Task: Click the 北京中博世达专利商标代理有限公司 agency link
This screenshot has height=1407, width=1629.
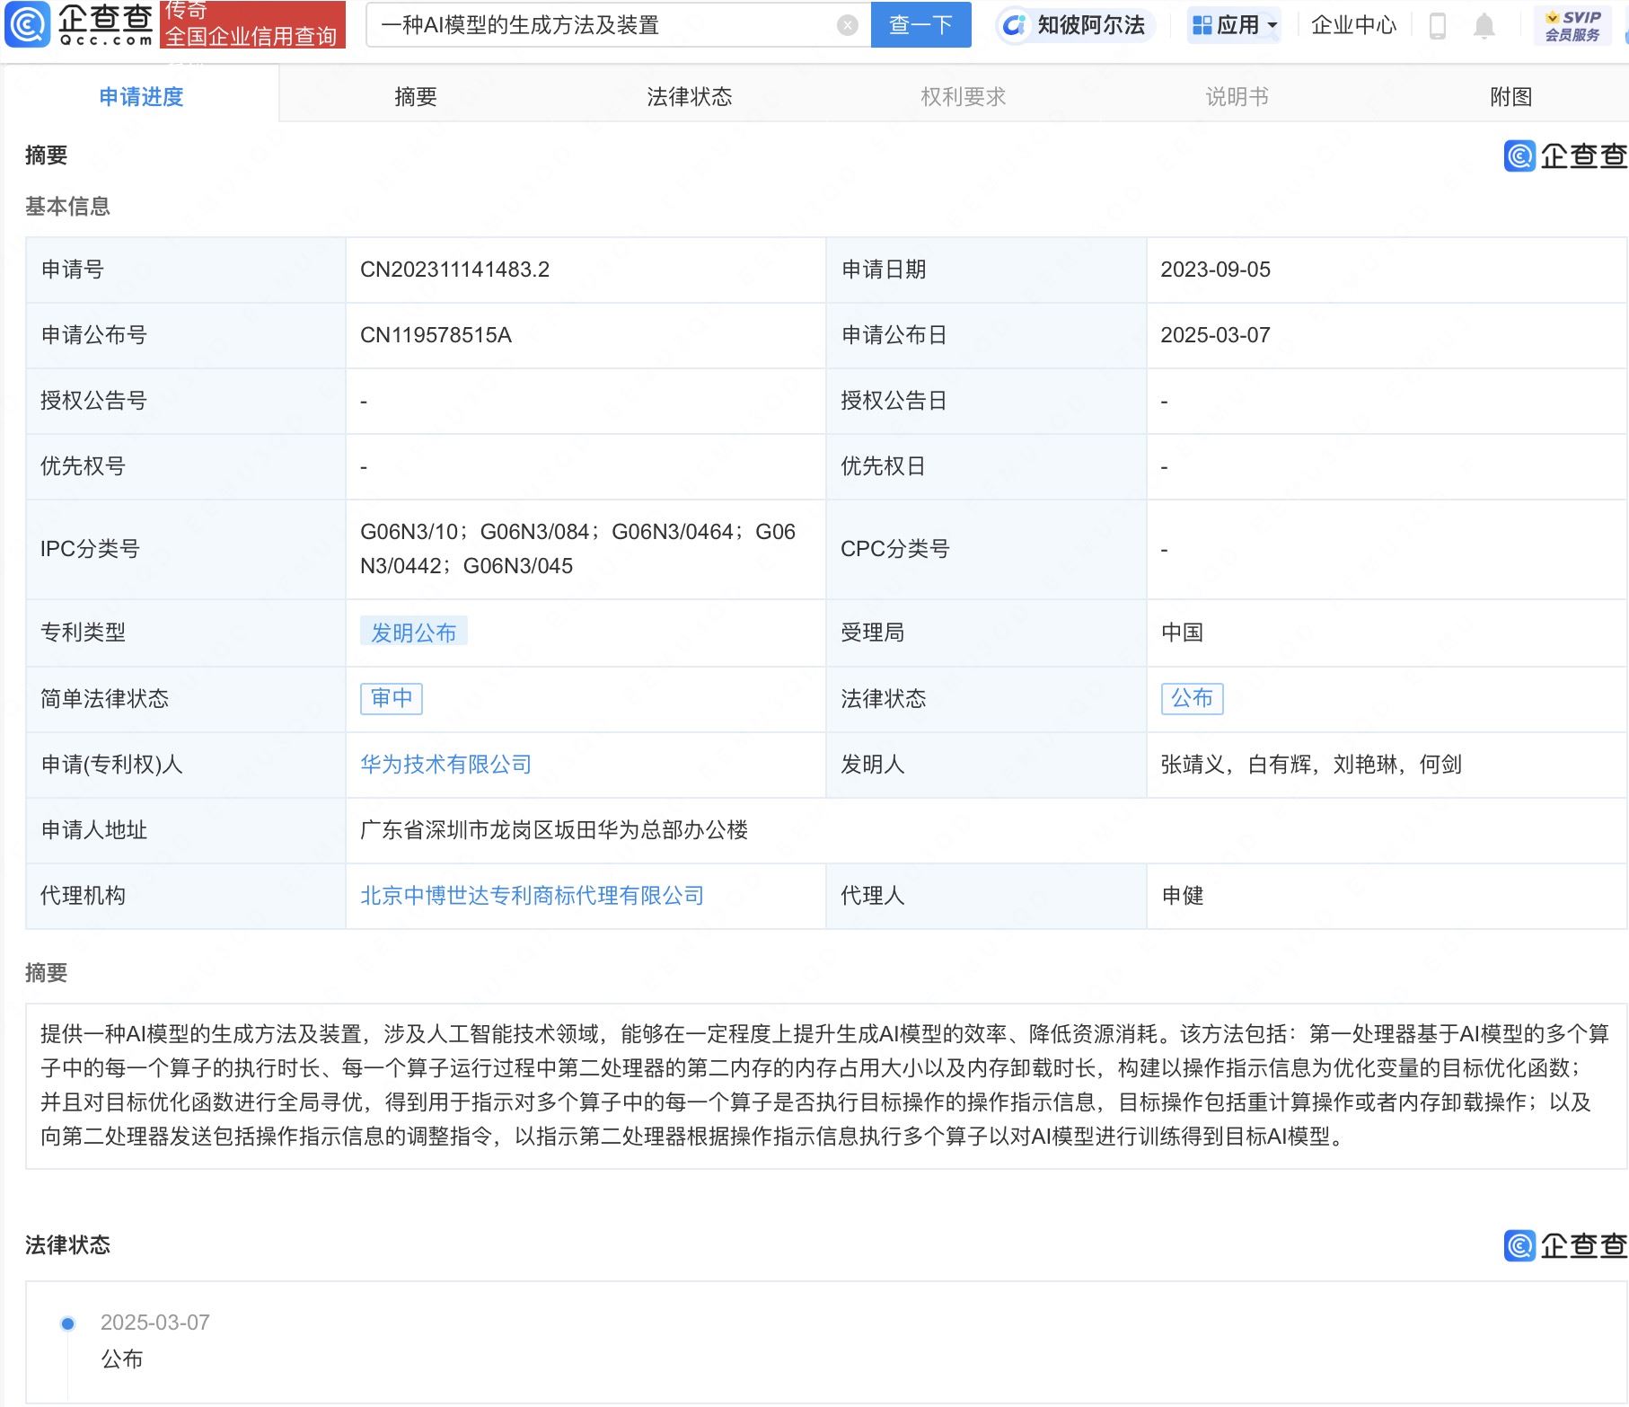Action: [x=531, y=895]
